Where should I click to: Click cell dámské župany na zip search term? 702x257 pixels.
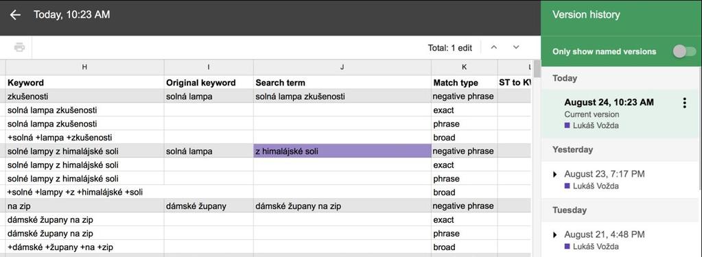click(342, 206)
